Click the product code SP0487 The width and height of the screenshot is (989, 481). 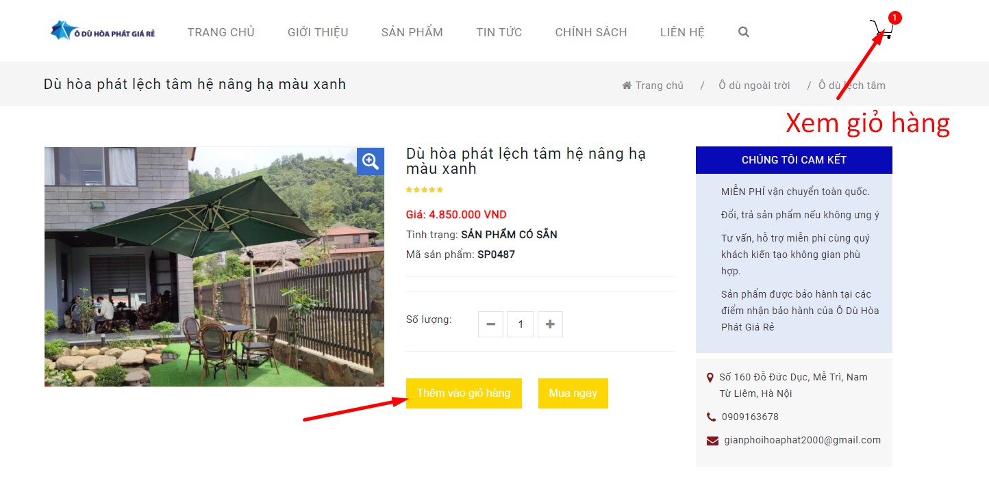tap(496, 255)
